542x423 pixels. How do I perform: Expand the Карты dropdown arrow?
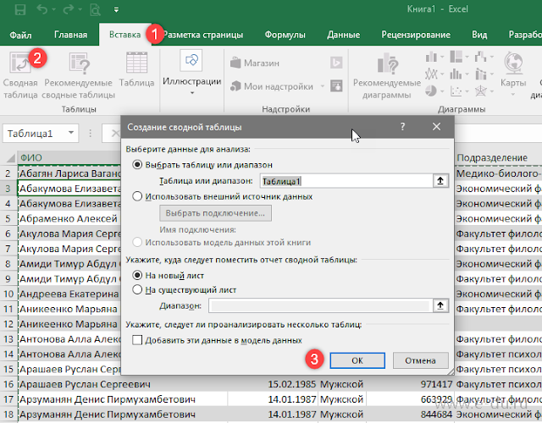tap(513, 94)
